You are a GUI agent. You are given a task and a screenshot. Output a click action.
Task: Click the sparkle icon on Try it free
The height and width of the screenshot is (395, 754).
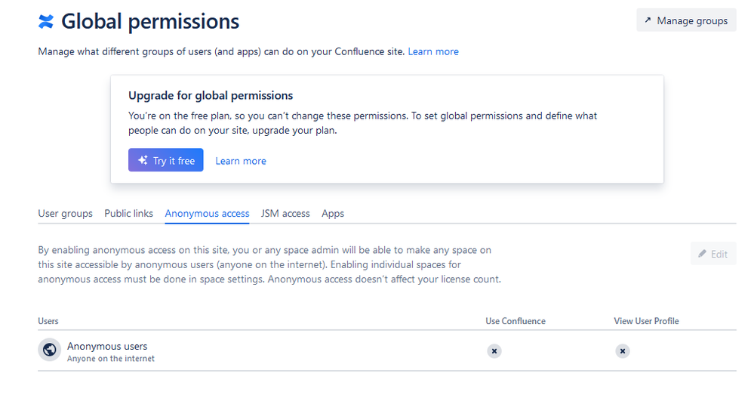point(143,160)
